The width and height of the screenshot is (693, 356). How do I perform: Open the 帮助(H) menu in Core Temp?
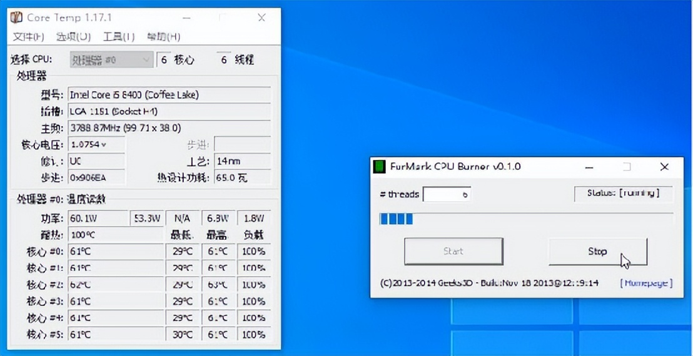pyautogui.click(x=163, y=37)
